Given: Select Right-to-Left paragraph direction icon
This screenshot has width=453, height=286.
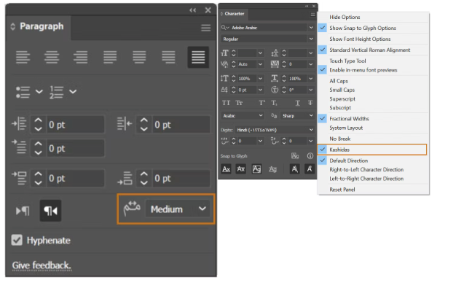Looking at the screenshot, I should click(50, 211).
